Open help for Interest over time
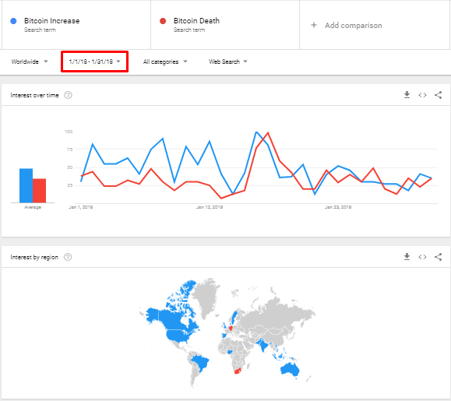 [68, 95]
